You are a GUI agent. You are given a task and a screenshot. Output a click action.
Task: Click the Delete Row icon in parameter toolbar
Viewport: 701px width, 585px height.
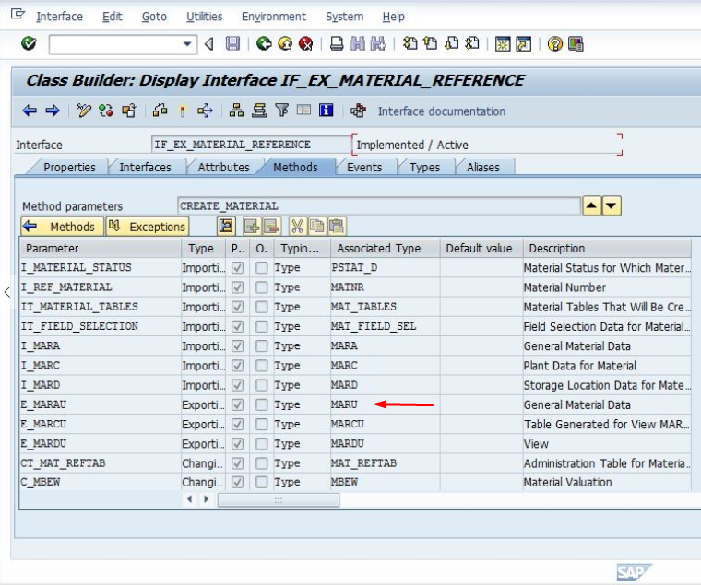[x=271, y=226]
